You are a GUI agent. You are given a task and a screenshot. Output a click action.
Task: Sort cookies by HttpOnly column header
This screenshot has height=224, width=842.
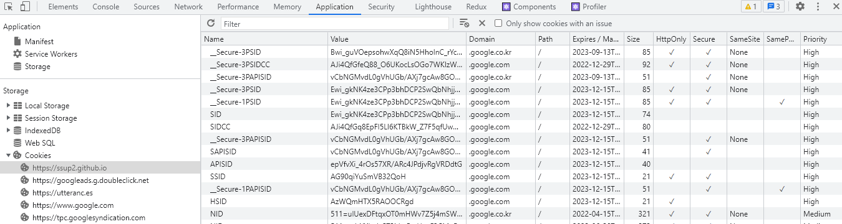click(x=672, y=39)
